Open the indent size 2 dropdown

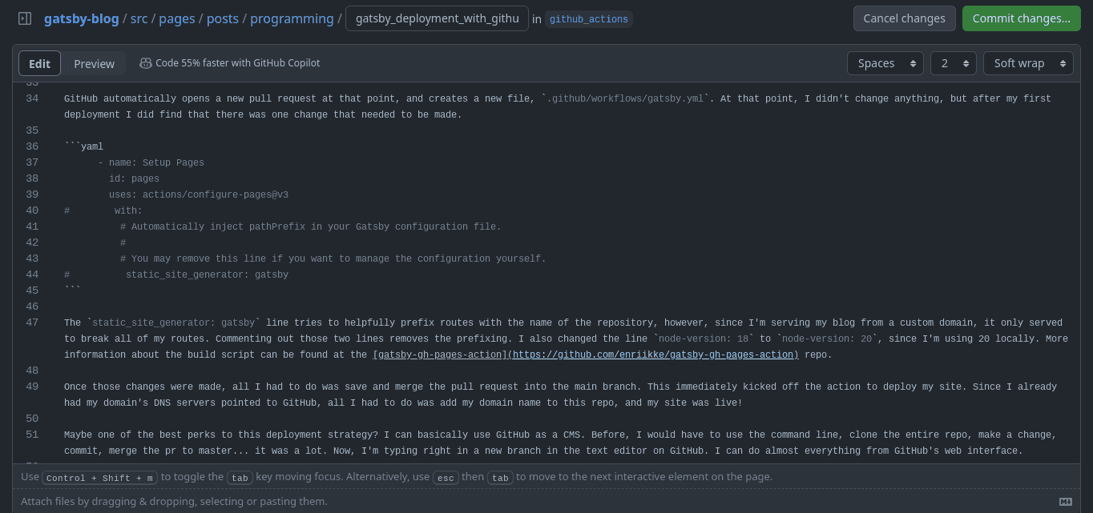[954, 63]
